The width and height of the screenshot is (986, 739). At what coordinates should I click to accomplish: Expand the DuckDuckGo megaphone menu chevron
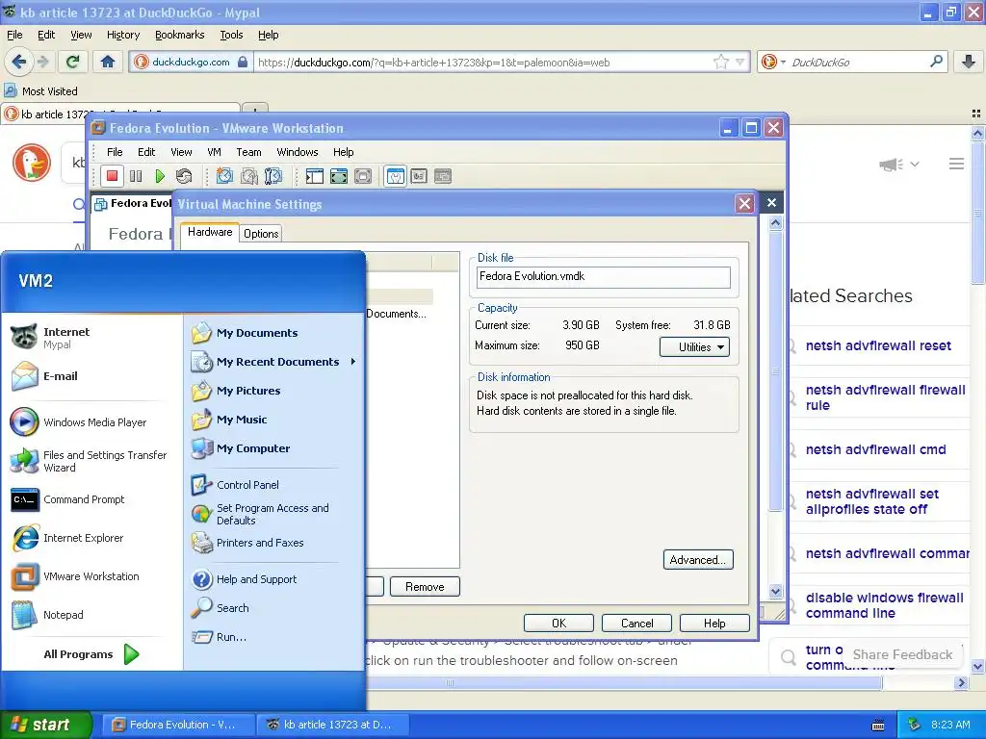pyautogui.click(x=915, y=164)
